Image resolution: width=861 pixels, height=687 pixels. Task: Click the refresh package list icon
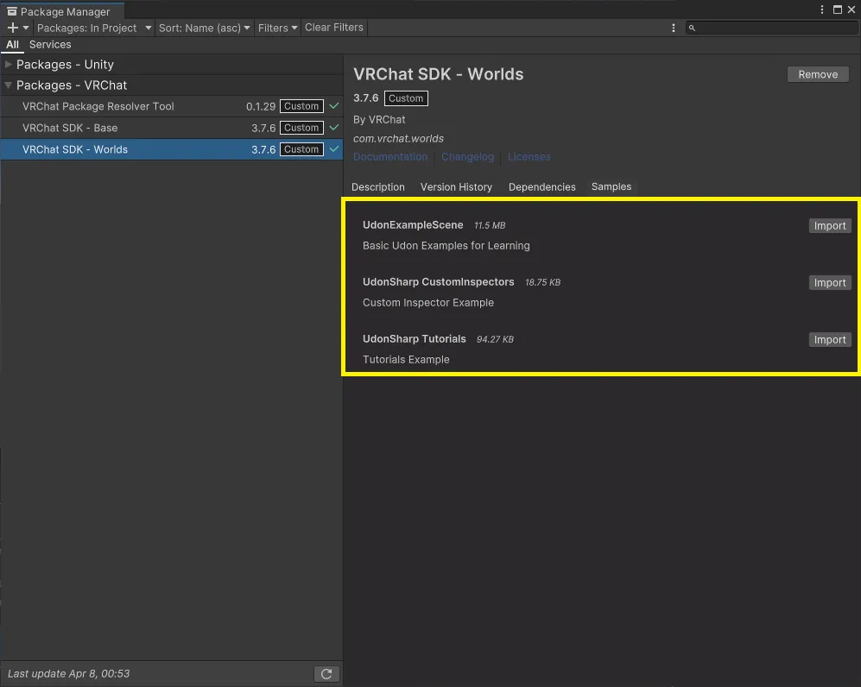point(326,674)
